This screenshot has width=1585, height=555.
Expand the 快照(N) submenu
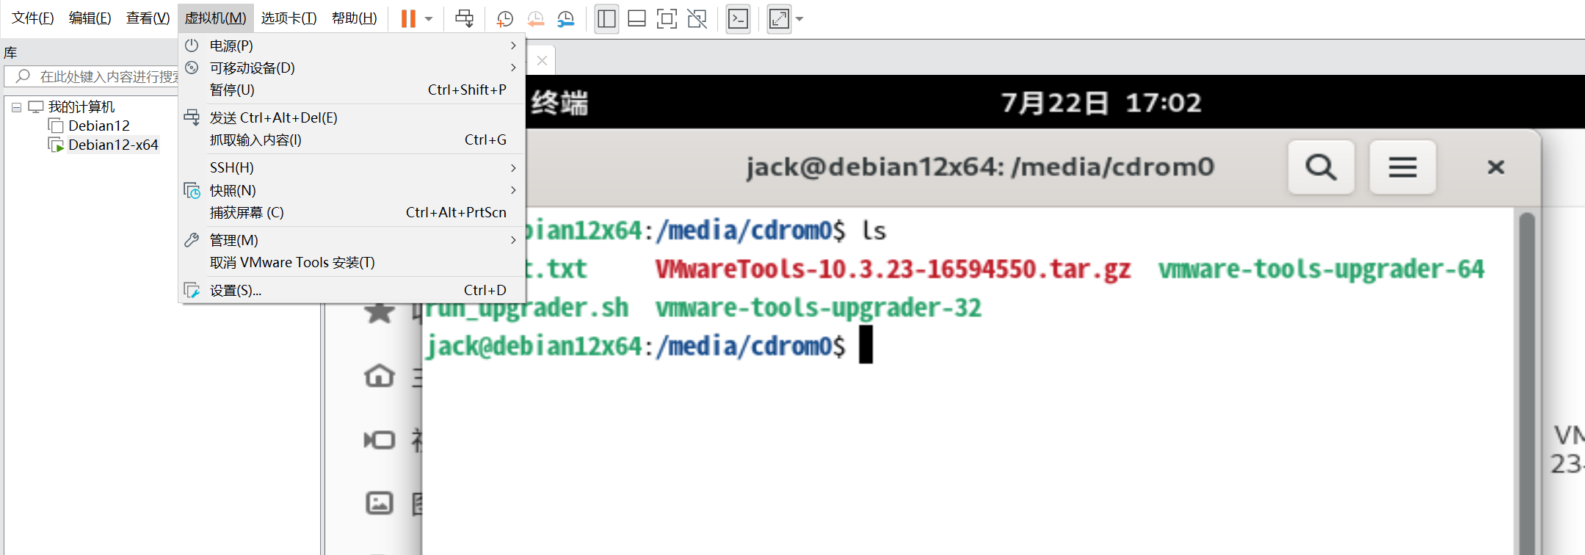352,190
